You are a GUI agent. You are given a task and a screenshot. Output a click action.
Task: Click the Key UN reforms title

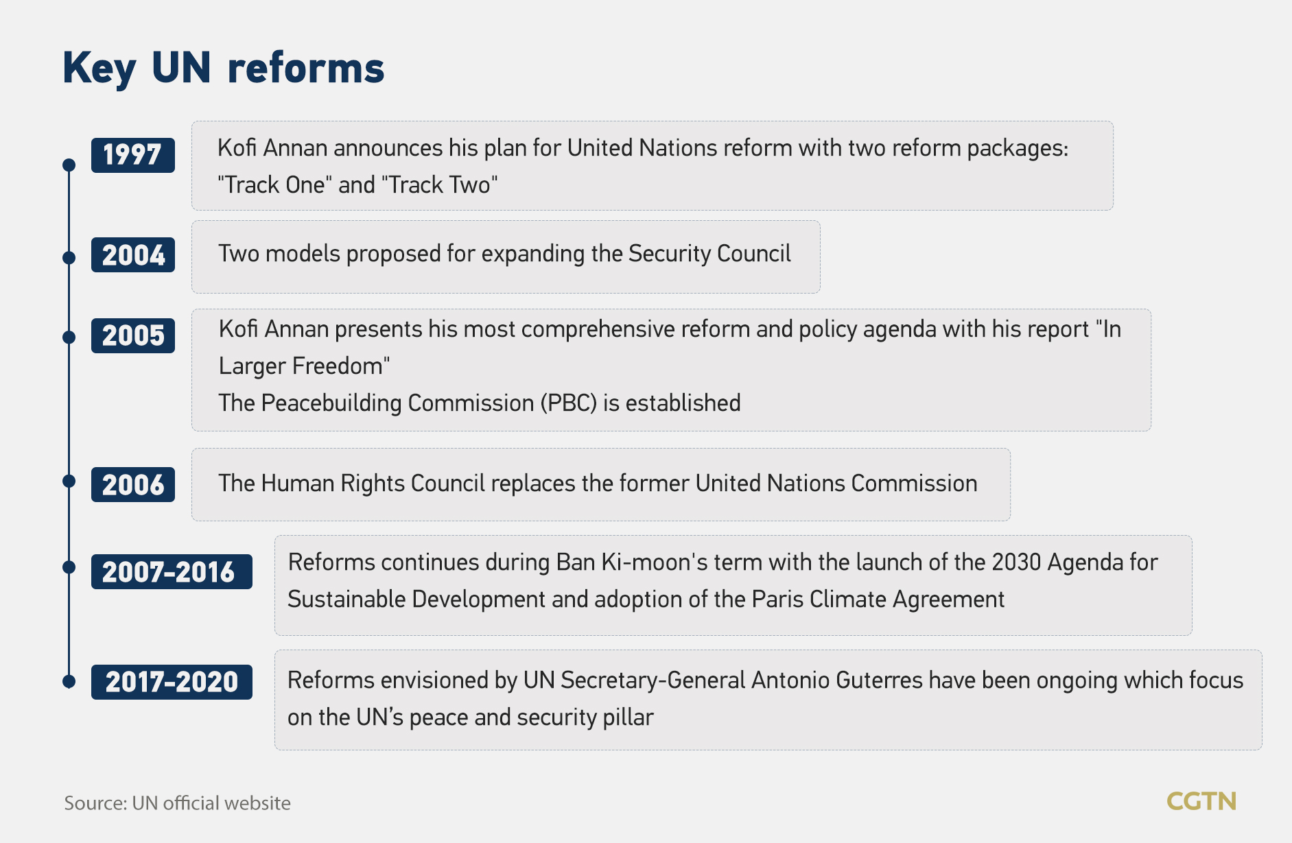224,69
